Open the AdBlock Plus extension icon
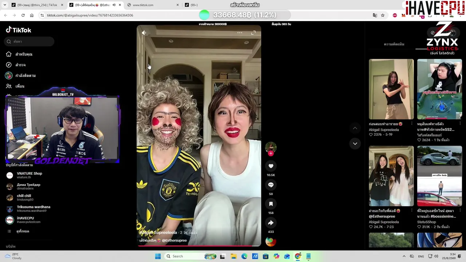The height and width of the screenshot is (262, 466). point(395,15)
